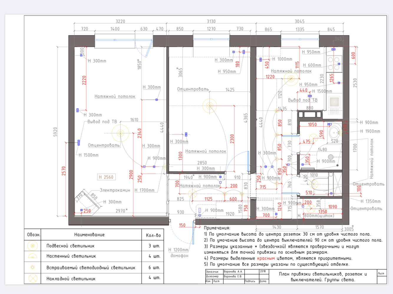Select the Примечания heading
This screenshot has width=393, height=294.
click(217, 228)
